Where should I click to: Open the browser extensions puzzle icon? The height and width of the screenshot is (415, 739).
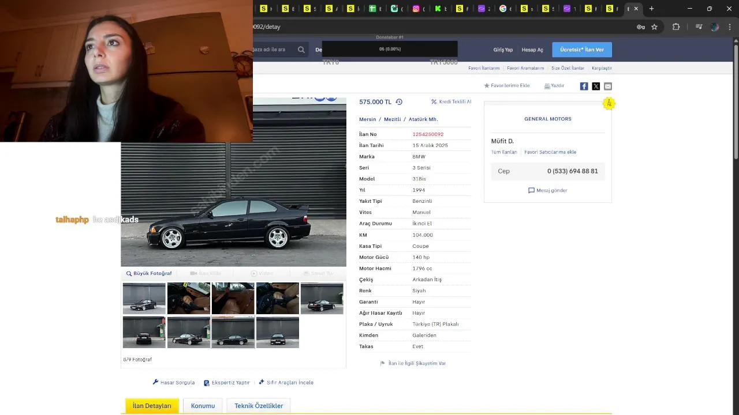[x=676, y=27]
